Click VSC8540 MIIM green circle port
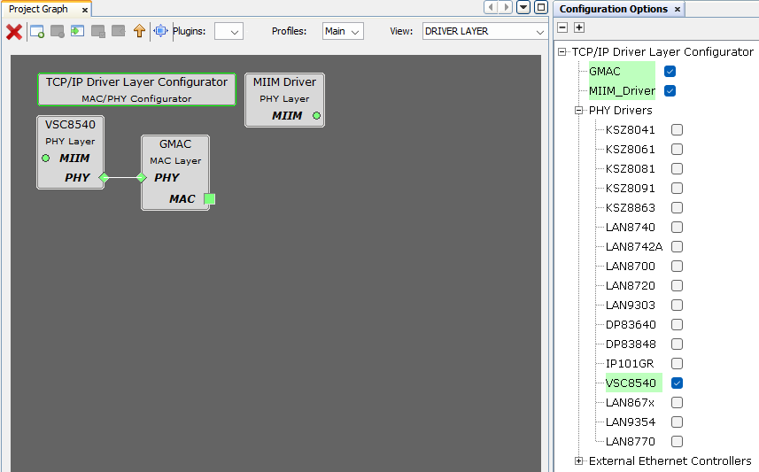Viewport: 759px width, 472px height. click(x=45, y=159)
